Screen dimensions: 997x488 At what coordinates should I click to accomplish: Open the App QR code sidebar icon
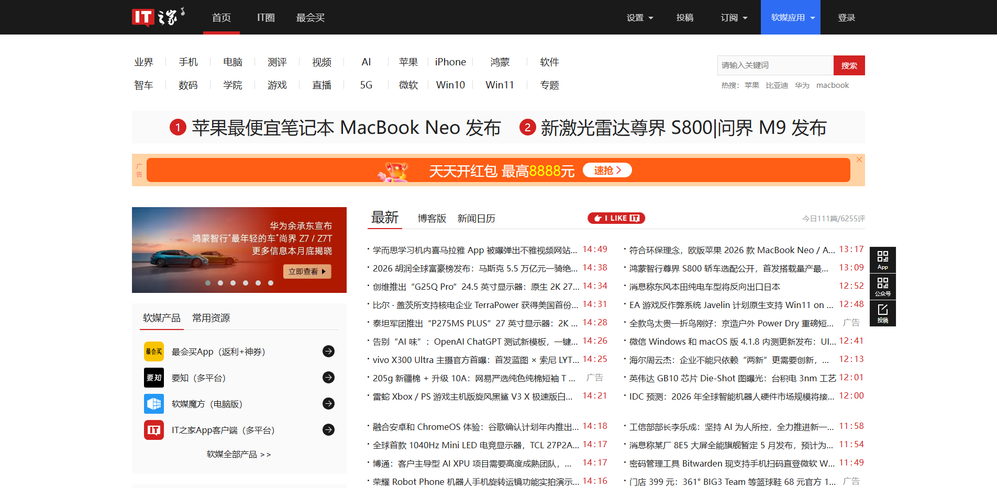pos(882,259)
